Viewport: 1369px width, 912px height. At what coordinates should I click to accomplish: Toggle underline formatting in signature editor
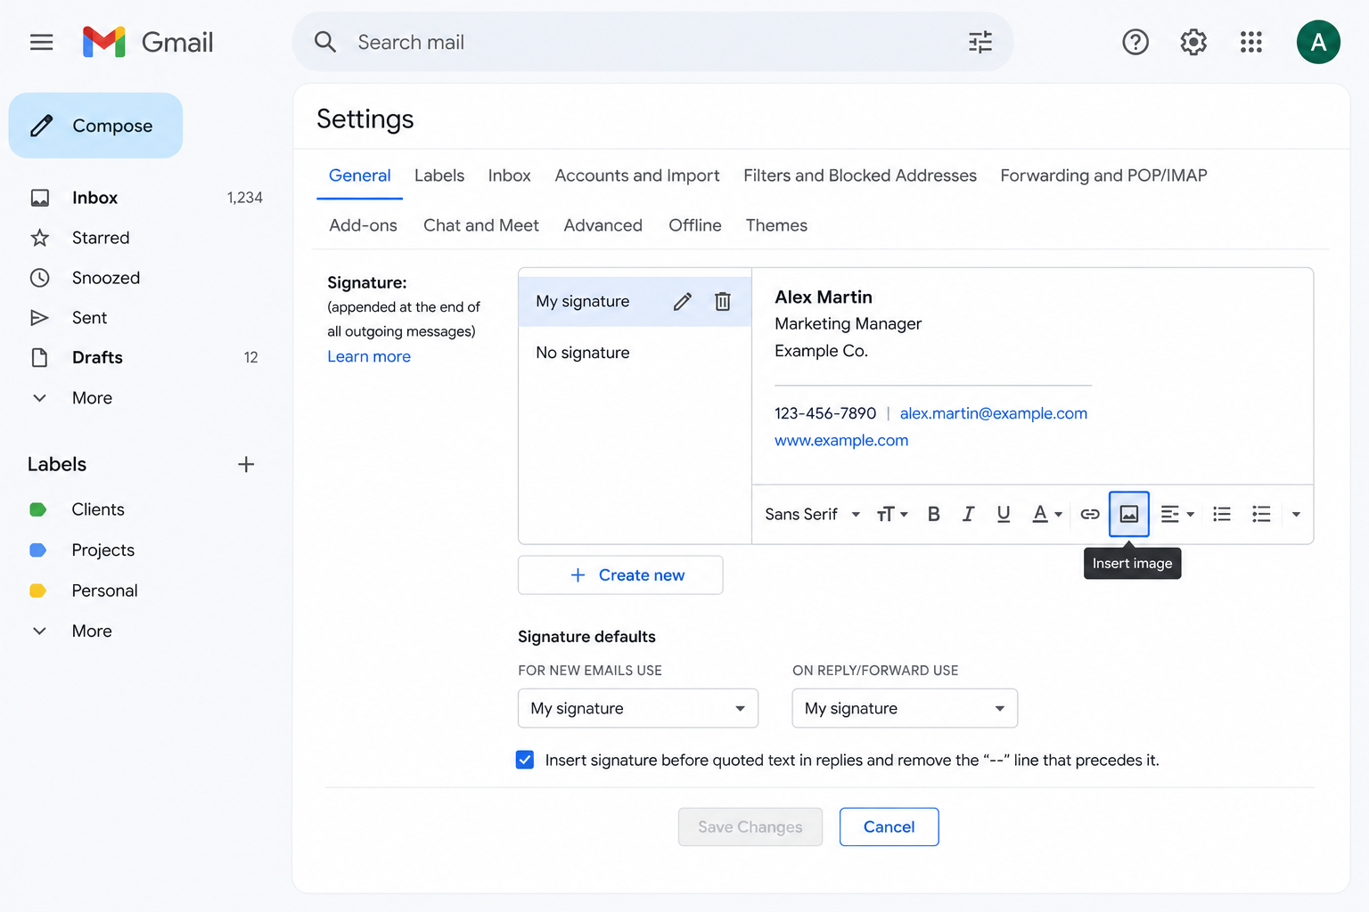[1004, 514]
